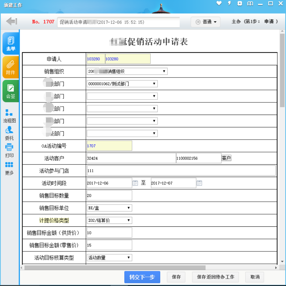Expand the 销售组织 dropdown

tap(127, 71)
